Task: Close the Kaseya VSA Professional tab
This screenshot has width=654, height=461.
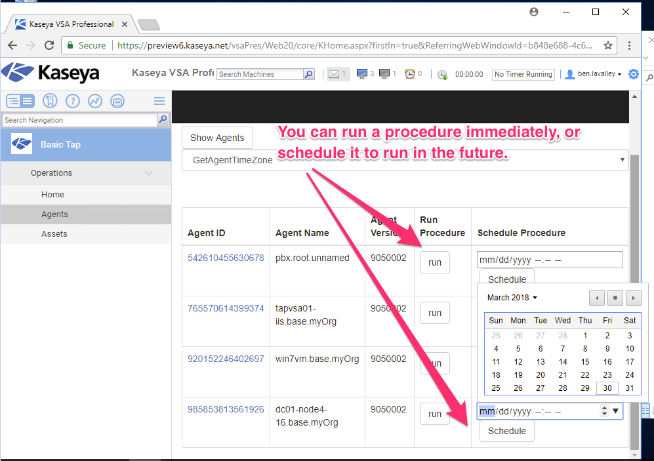Action: click(x=124, y=24)
